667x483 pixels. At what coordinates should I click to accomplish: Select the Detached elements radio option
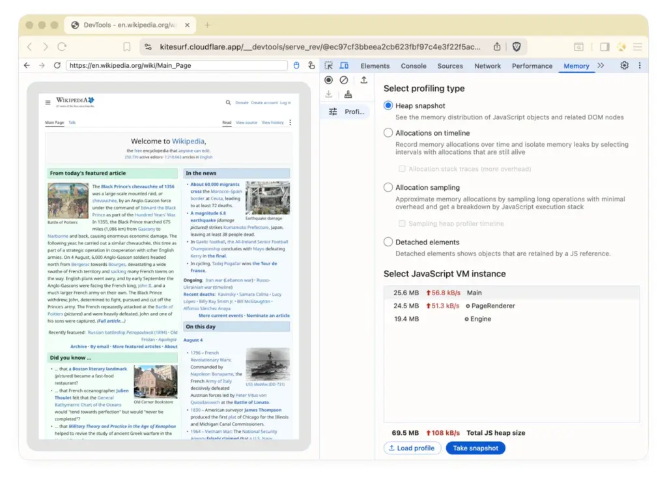click(x=388, y=242)
